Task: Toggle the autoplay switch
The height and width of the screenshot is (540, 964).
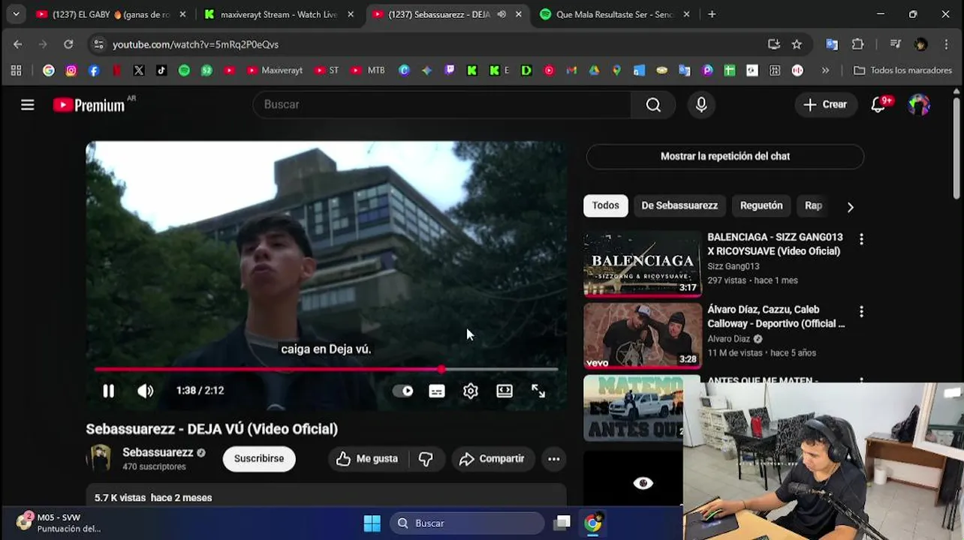Action: pyautogui.click(x=403, y=391)
